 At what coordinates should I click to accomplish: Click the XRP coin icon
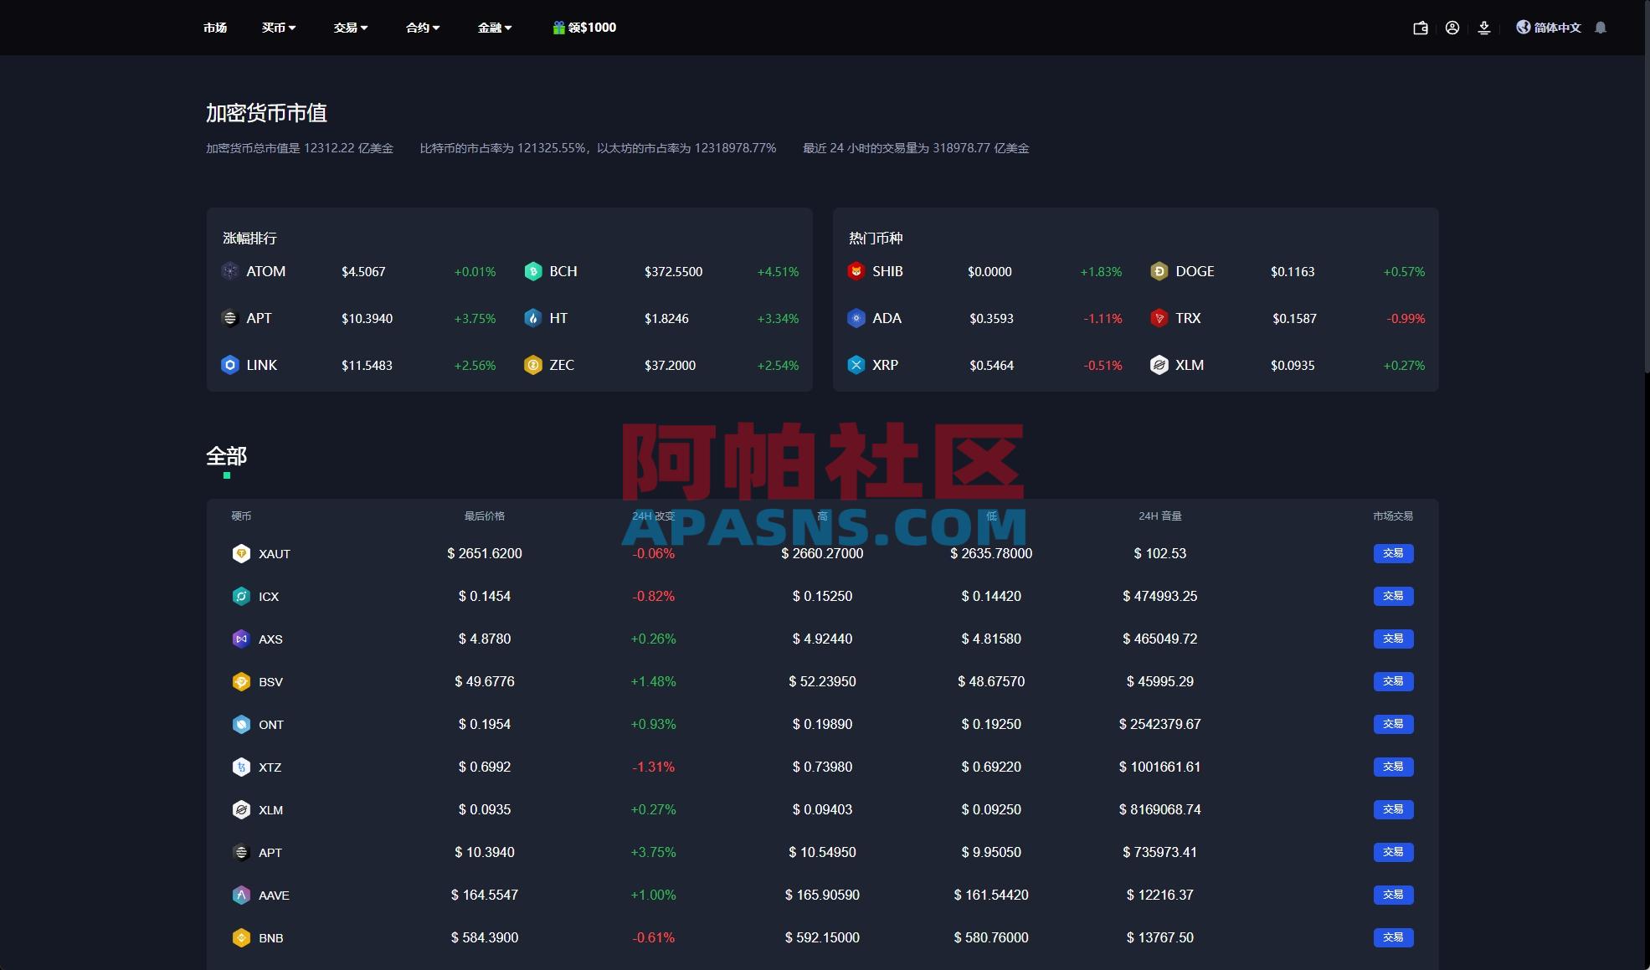(856, 365)
